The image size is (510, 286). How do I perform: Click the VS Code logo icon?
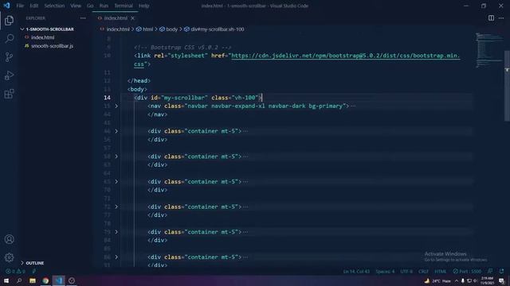coord(6,6)
